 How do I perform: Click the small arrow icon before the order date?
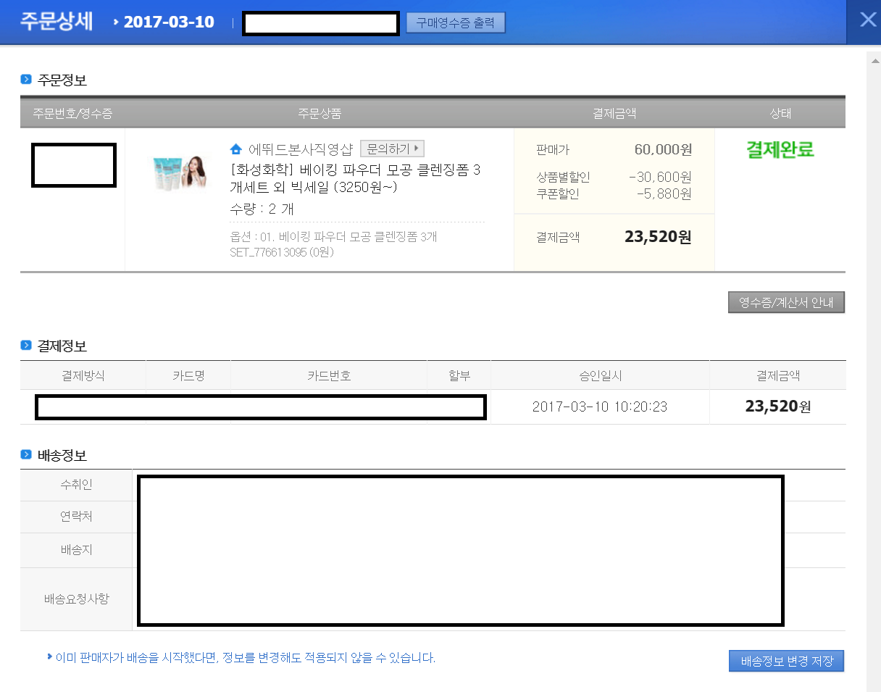click(116, 22)
